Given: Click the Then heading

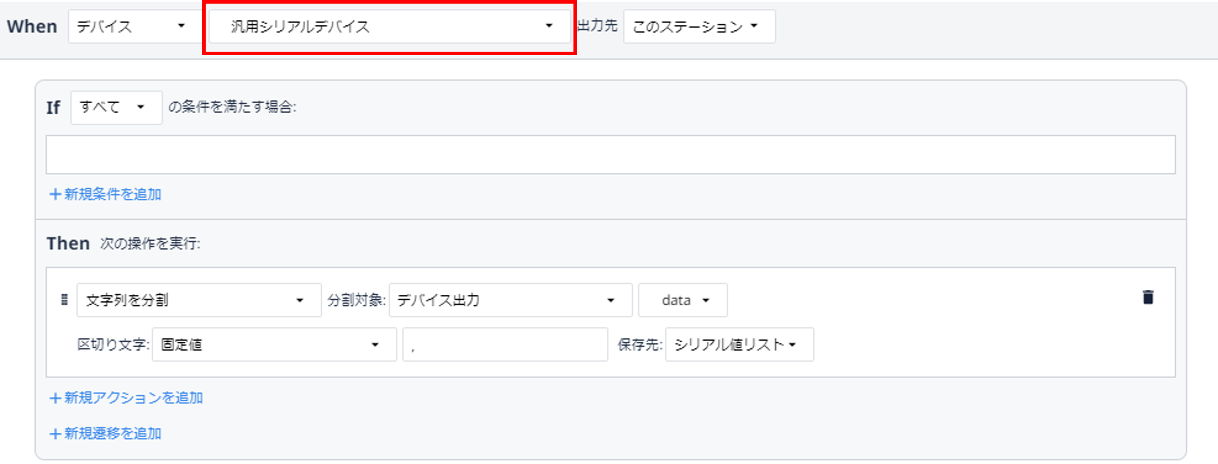Looking at the screenshot, I should coord(68,243).
